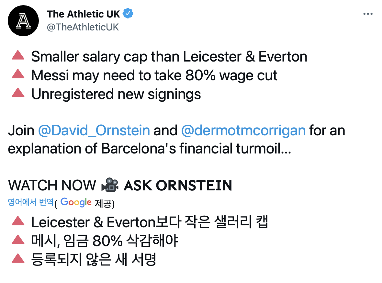Click the movie camera emoji
Screen dimensions: 382x283
coord(110,185)
